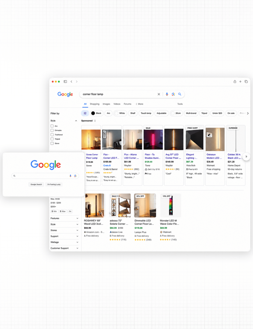Apply the Touch lamp filter chip
Image resolution: width=253 pixels, height=329 pixels.
pos(146,113)
